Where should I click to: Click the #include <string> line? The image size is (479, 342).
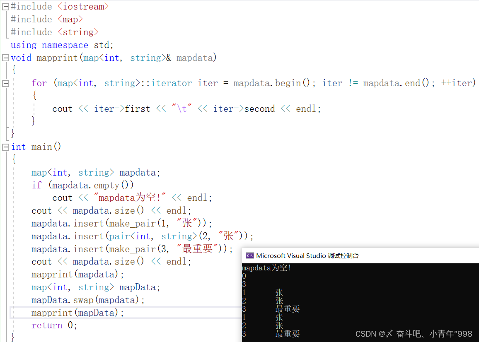point(55,32)
